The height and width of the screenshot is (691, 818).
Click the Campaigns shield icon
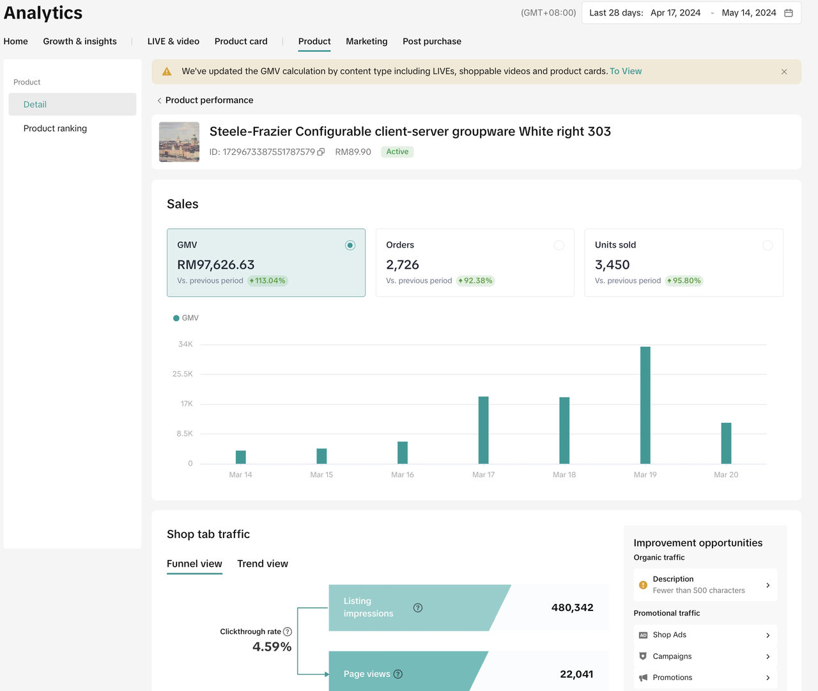pyautogui.click(x=643, y=656)
